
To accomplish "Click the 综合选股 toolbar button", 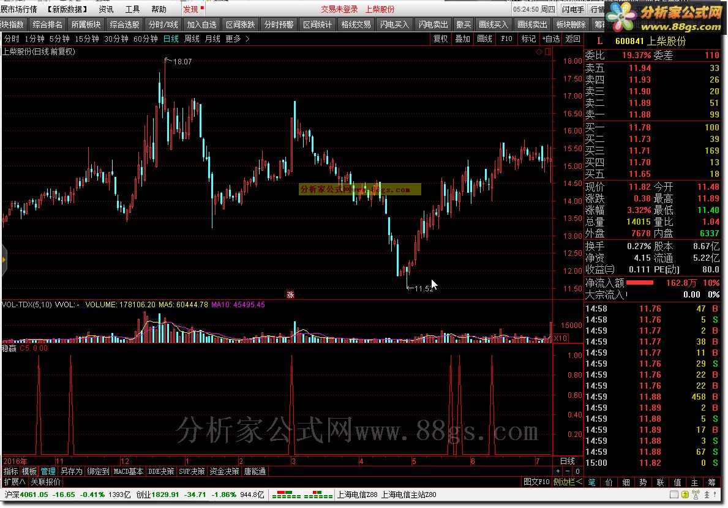I will tap(124, 24).
